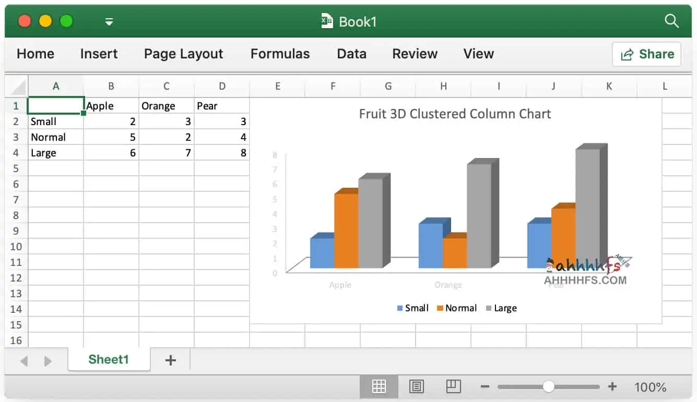Open a new sheet with the plus button
This screenshot has height=402, width=697.
pyautogui.click(x=169, y=359)
